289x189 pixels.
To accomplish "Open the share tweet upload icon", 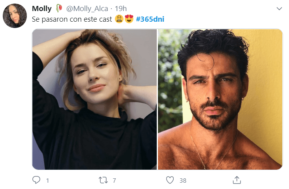I will 237,180.
